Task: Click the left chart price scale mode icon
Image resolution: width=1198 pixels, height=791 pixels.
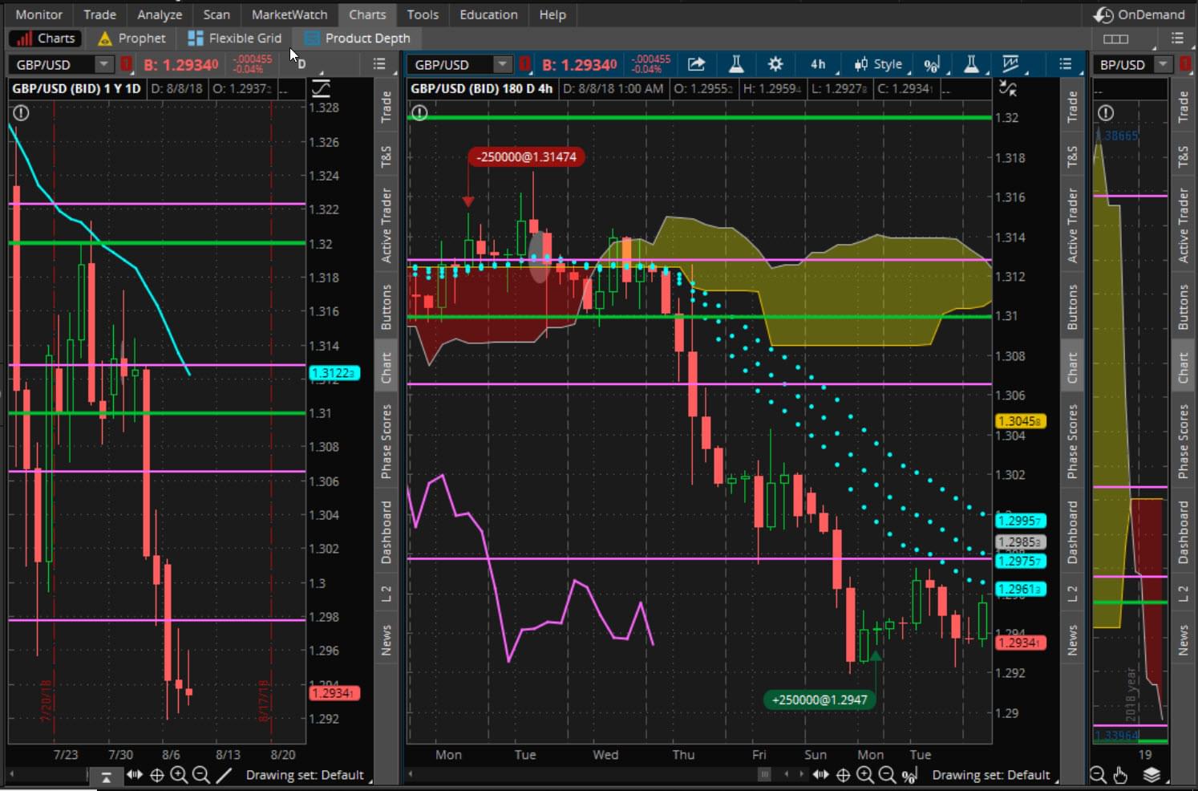Action: (321, 88)
